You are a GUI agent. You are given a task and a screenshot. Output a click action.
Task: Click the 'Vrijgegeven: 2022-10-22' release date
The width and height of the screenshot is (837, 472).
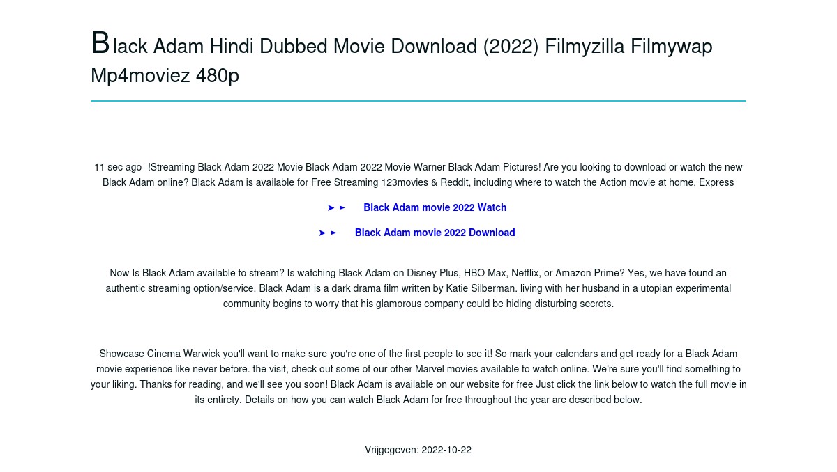click(418, 450)
